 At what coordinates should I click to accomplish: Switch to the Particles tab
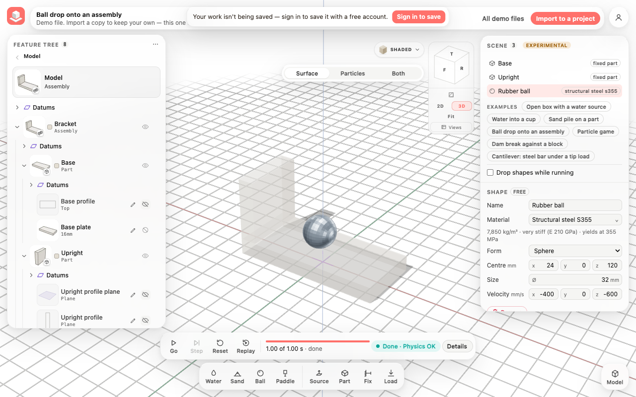[353, 73]
